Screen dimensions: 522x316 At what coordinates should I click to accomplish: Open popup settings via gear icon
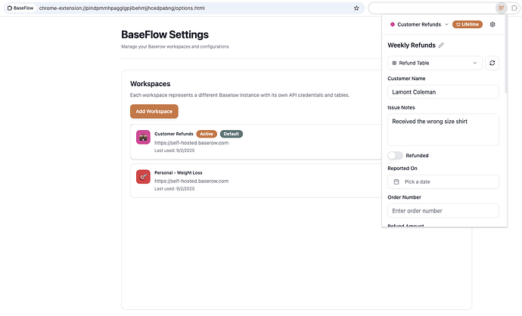pos(492,24)
